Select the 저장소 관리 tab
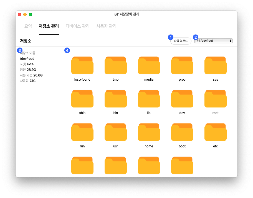 (49, 26)
